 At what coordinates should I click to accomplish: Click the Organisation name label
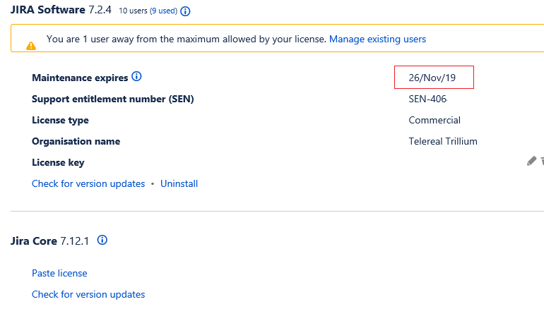point(76,141)
